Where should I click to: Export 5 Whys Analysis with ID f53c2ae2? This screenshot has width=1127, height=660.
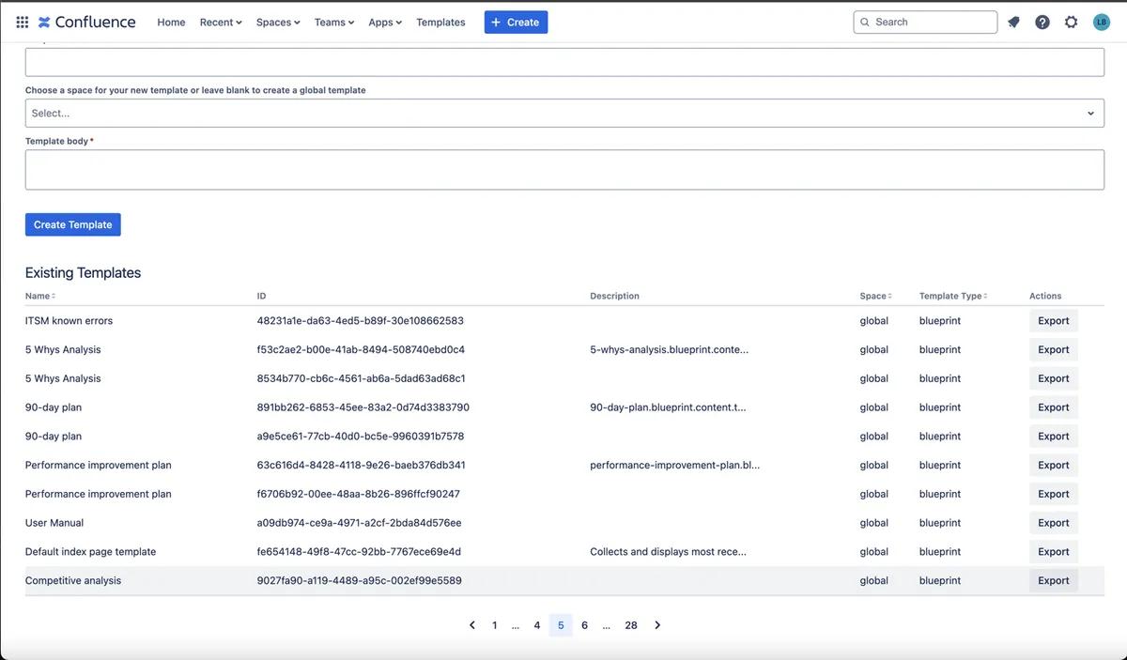pyautogui.click(x=1054, y=349)
